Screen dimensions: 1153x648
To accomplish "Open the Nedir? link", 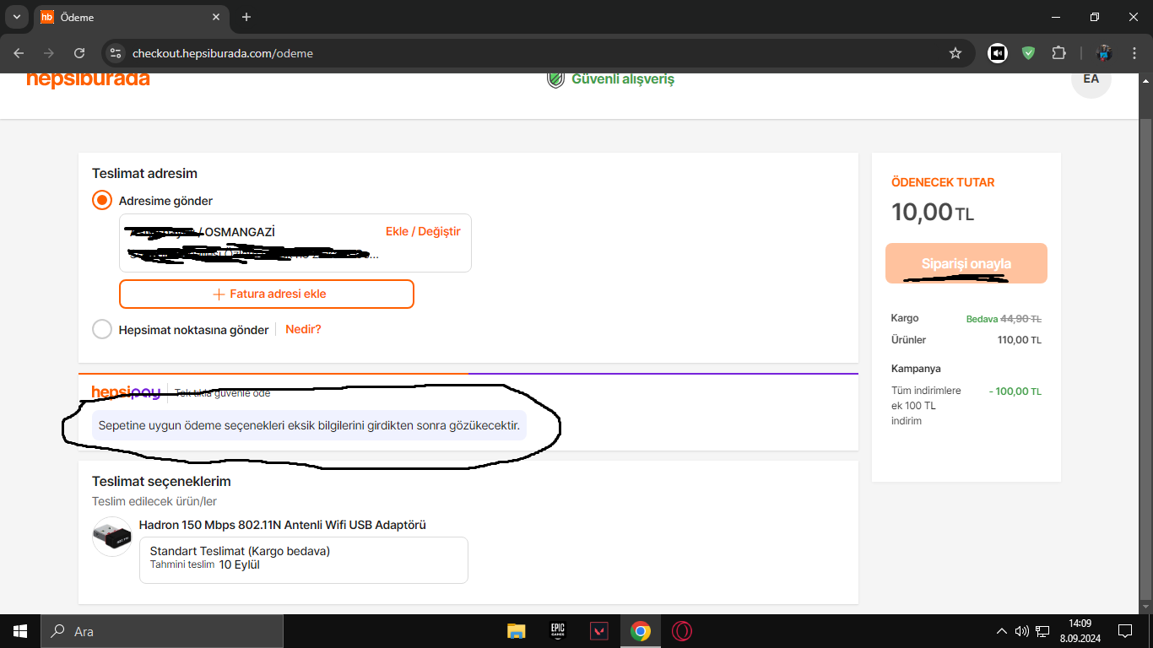I will click(303, 329).
